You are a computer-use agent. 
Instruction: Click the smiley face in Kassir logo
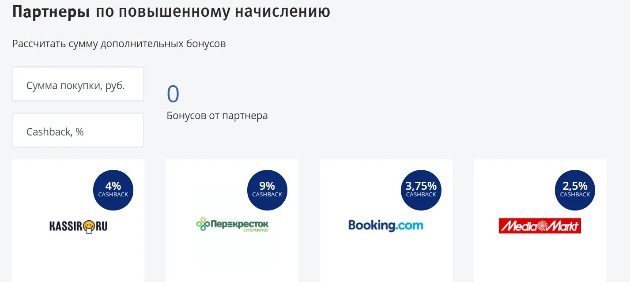(90, 226)
